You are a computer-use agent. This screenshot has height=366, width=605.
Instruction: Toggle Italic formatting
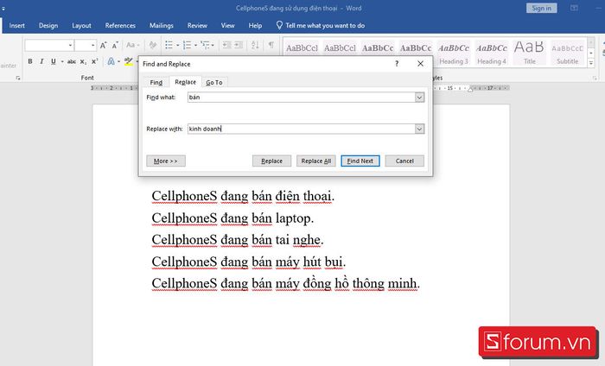click(x=41, y=61)
